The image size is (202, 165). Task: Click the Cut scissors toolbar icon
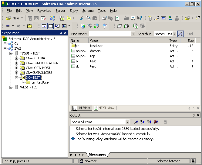point(82,18)
